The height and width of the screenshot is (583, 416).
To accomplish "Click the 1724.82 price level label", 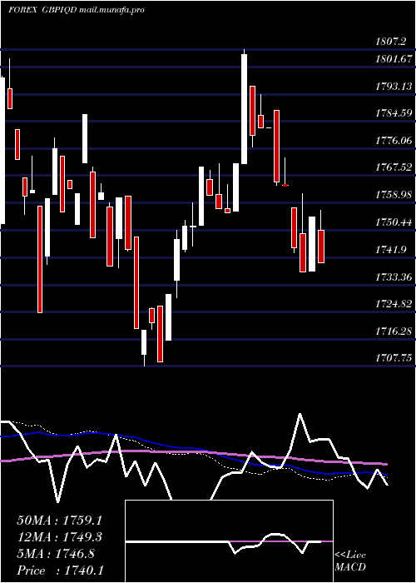I will click(394, 304).
